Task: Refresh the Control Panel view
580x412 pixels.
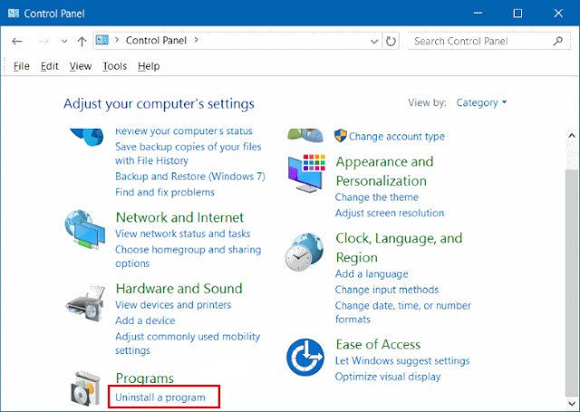Action: click(391, 41)
